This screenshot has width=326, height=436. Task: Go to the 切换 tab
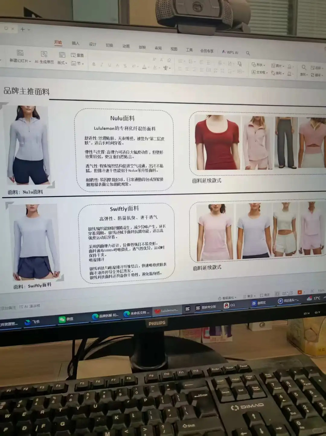coord(109,45)
